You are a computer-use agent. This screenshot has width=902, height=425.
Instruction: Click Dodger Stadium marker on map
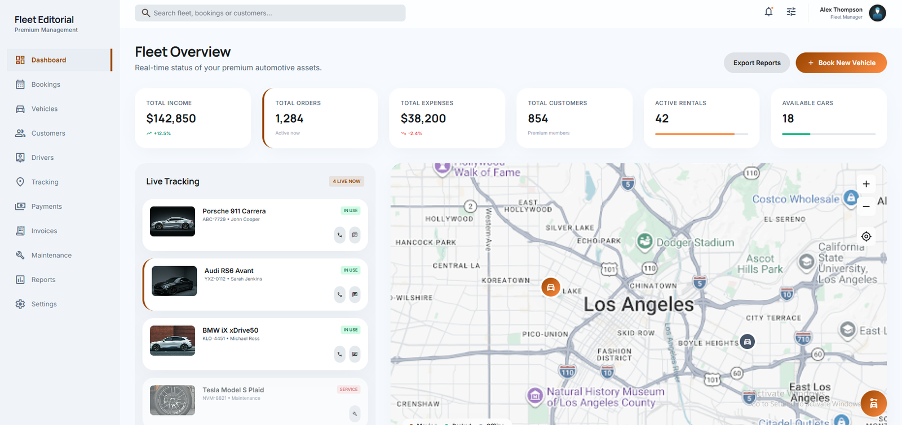coord(644,241)
